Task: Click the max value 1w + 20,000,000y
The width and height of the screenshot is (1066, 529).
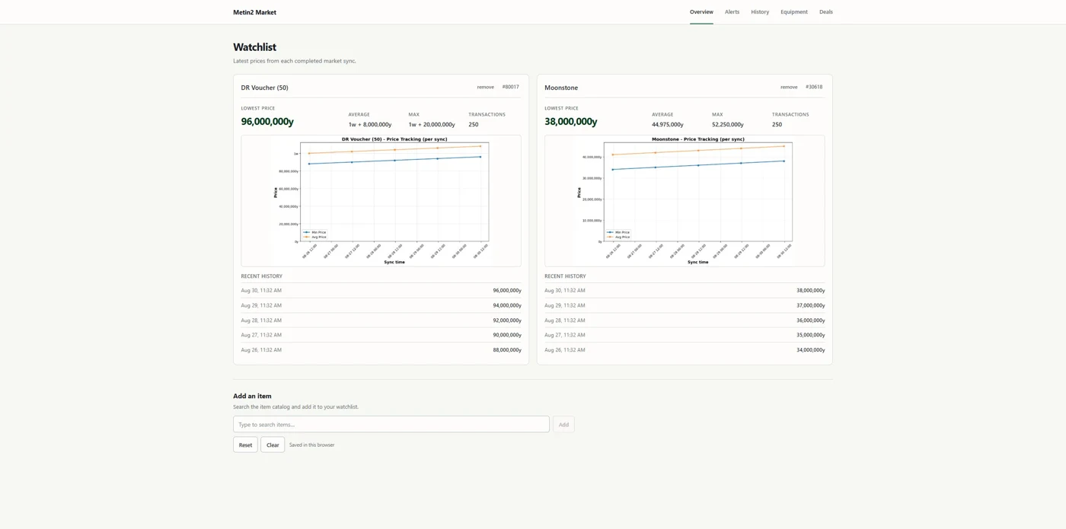Action: coord(432,124)
